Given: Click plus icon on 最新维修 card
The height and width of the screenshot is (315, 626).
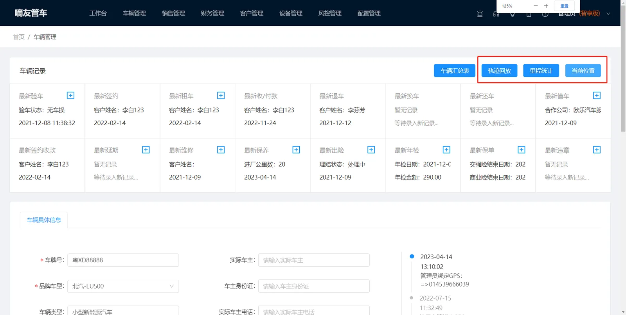Looking at the screenshot, I should (x=221, y=150).
